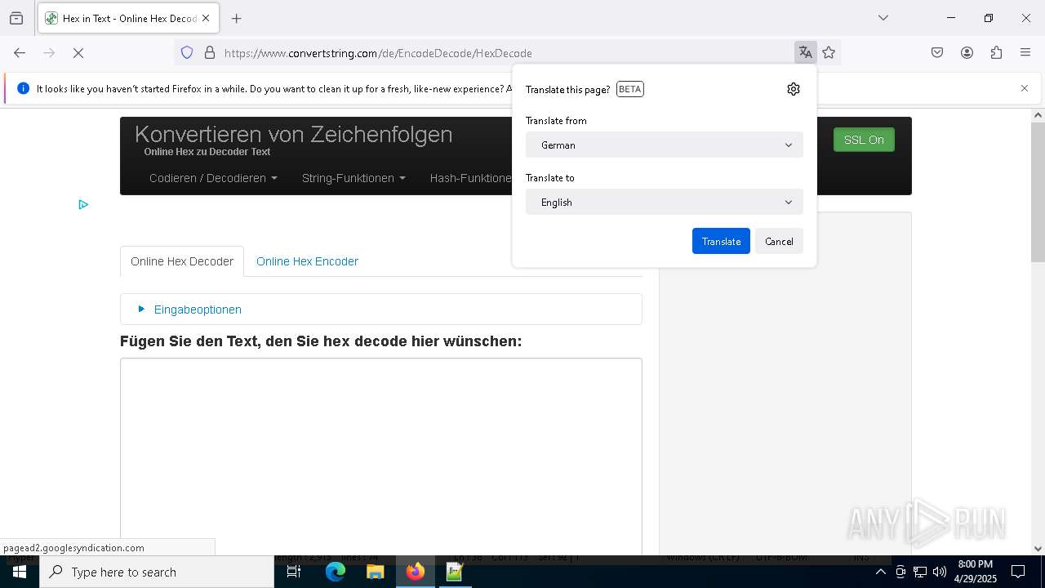Click SSL On button

(x=864, y=140)
